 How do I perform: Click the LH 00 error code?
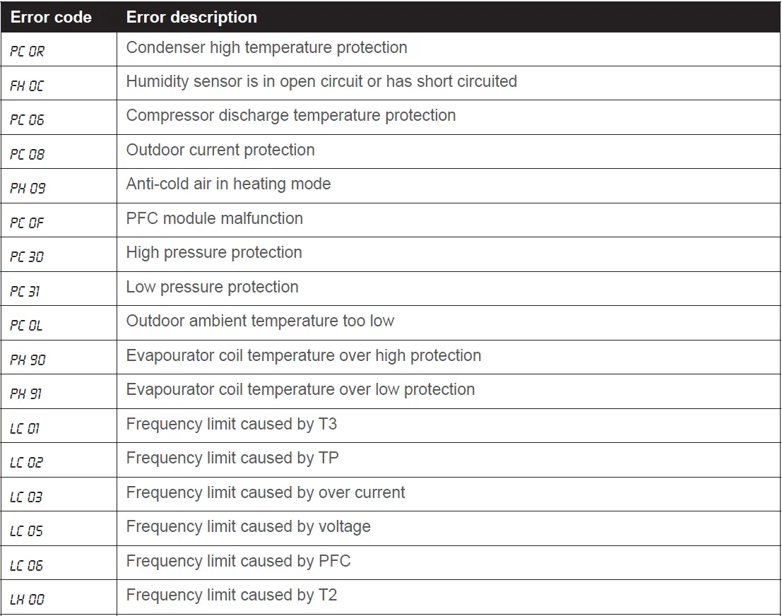[x=28, y=600]
